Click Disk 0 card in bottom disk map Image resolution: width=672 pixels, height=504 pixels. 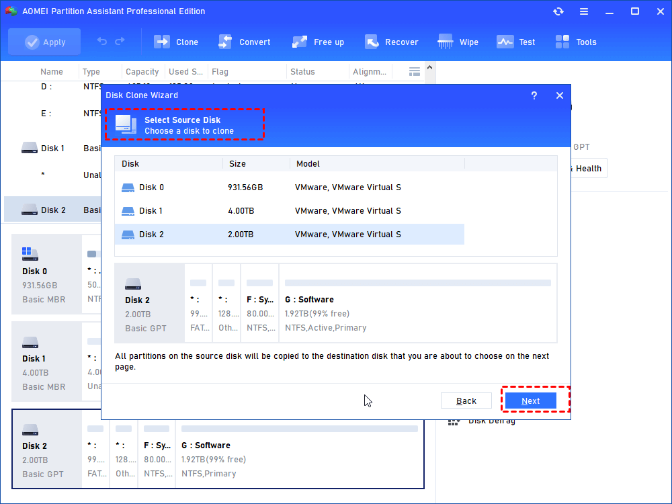(x=46, y=274)
